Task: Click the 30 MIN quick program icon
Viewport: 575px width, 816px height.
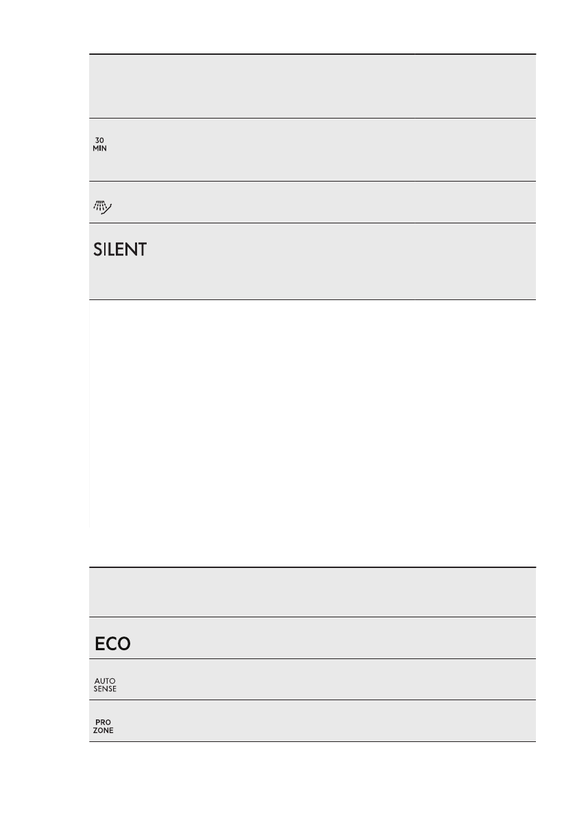Action: tap(100, 145)
